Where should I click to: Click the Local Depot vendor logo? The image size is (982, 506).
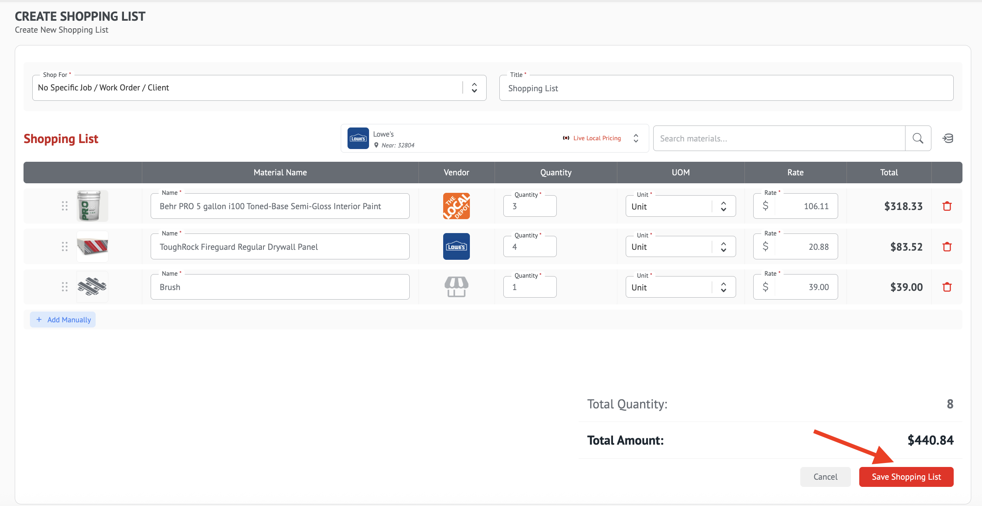456,206
